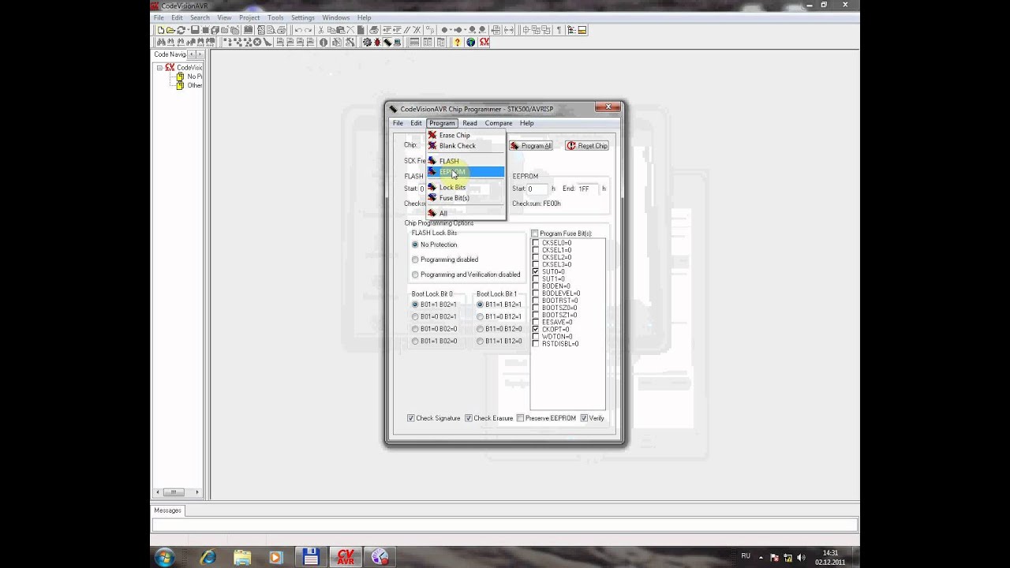Click the gear Configure toolbar icon
The image size is (1010, 568).
(x=367, y=42)
